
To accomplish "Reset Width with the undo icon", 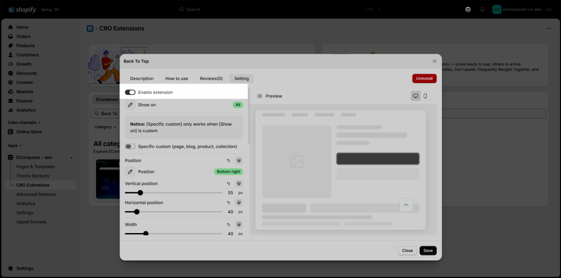I will click(228, 225).
